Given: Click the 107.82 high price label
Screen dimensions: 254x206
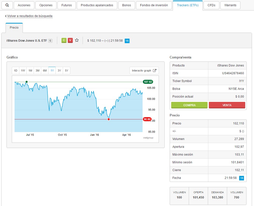Looking at the screenshot, I should click(148, 82).
